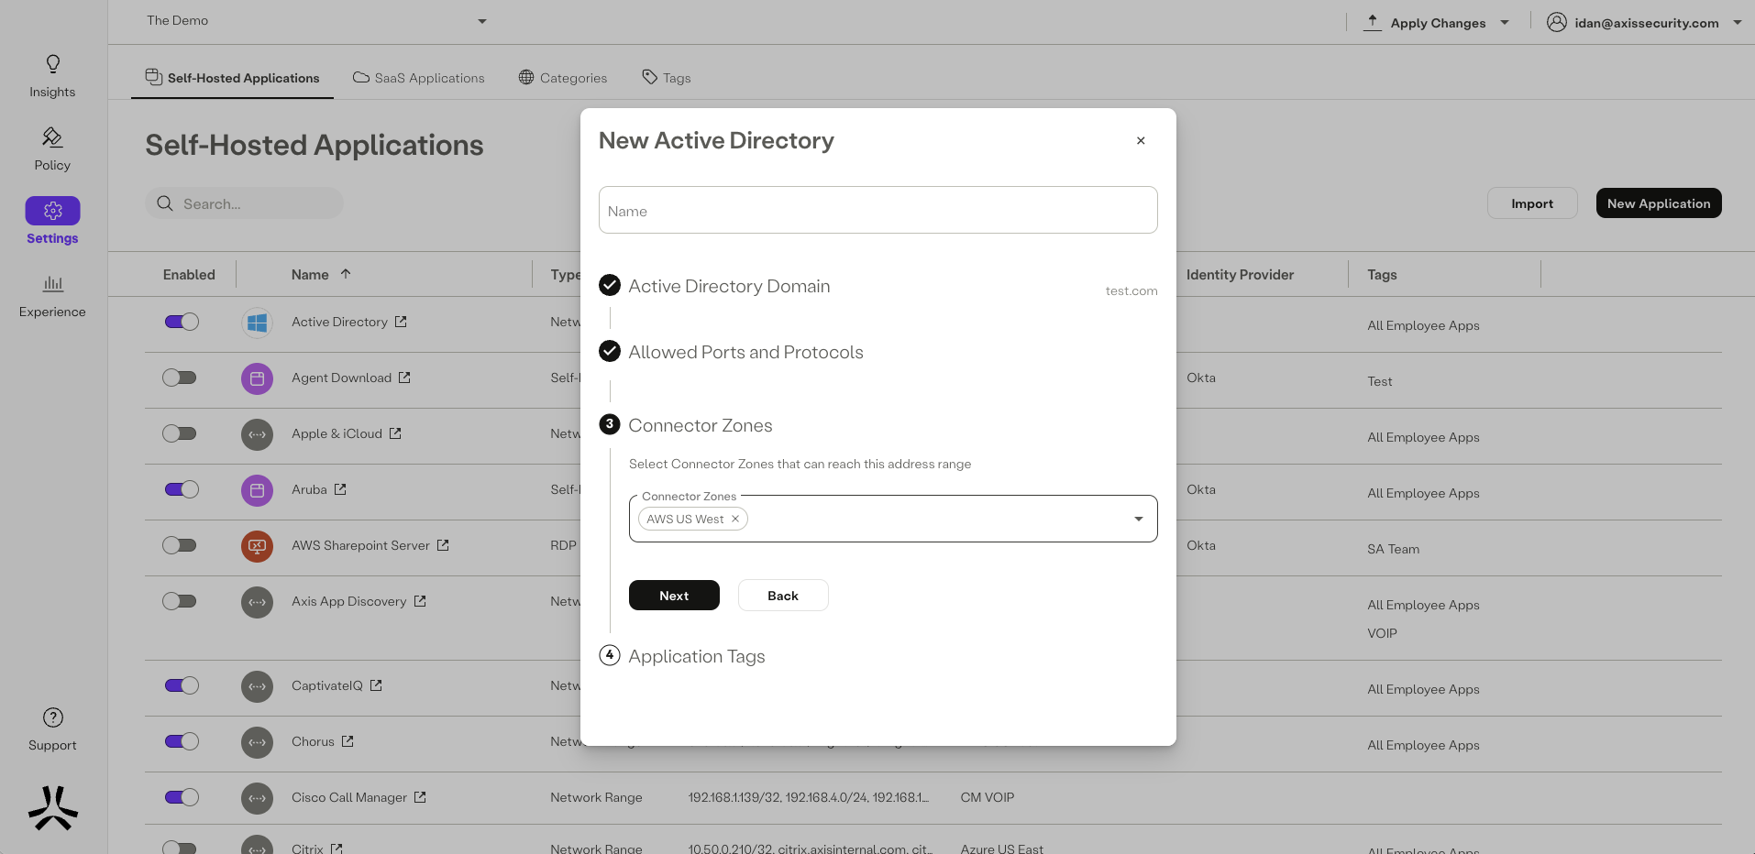Sort by Name column arrow
The width and height of the screenshot is (1755, 854).
346,274
